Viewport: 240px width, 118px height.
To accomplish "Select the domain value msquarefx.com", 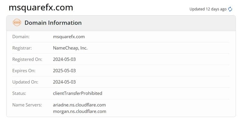I will pos(69,37).
